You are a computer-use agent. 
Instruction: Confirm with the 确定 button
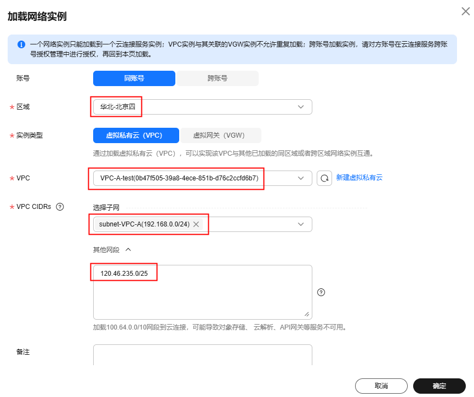tap(439, 386)
